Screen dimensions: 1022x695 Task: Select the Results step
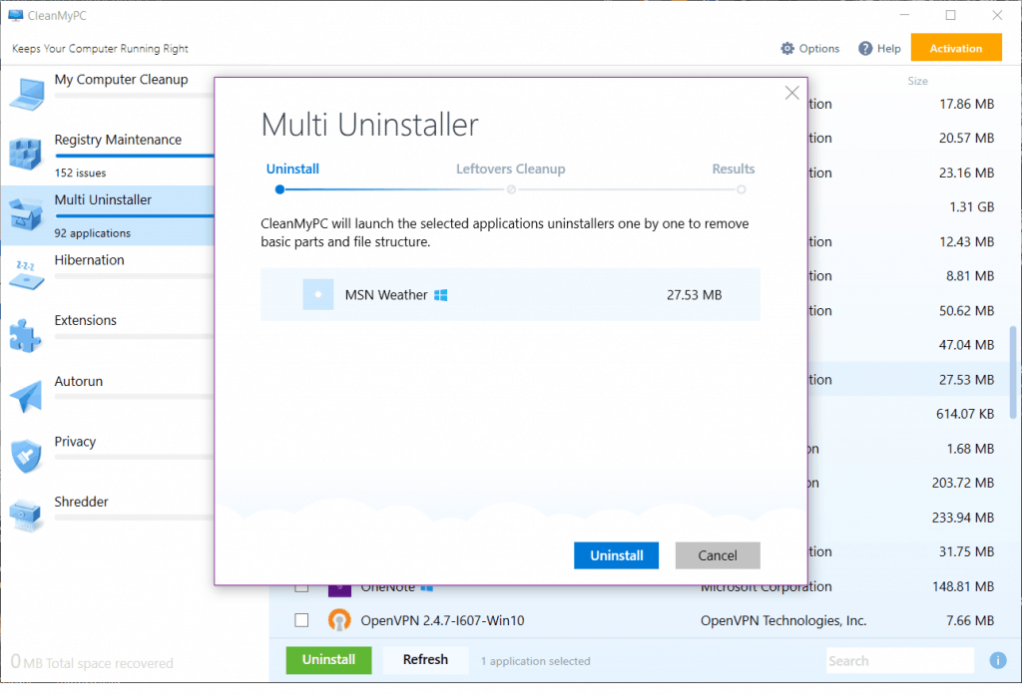[734, 169]
